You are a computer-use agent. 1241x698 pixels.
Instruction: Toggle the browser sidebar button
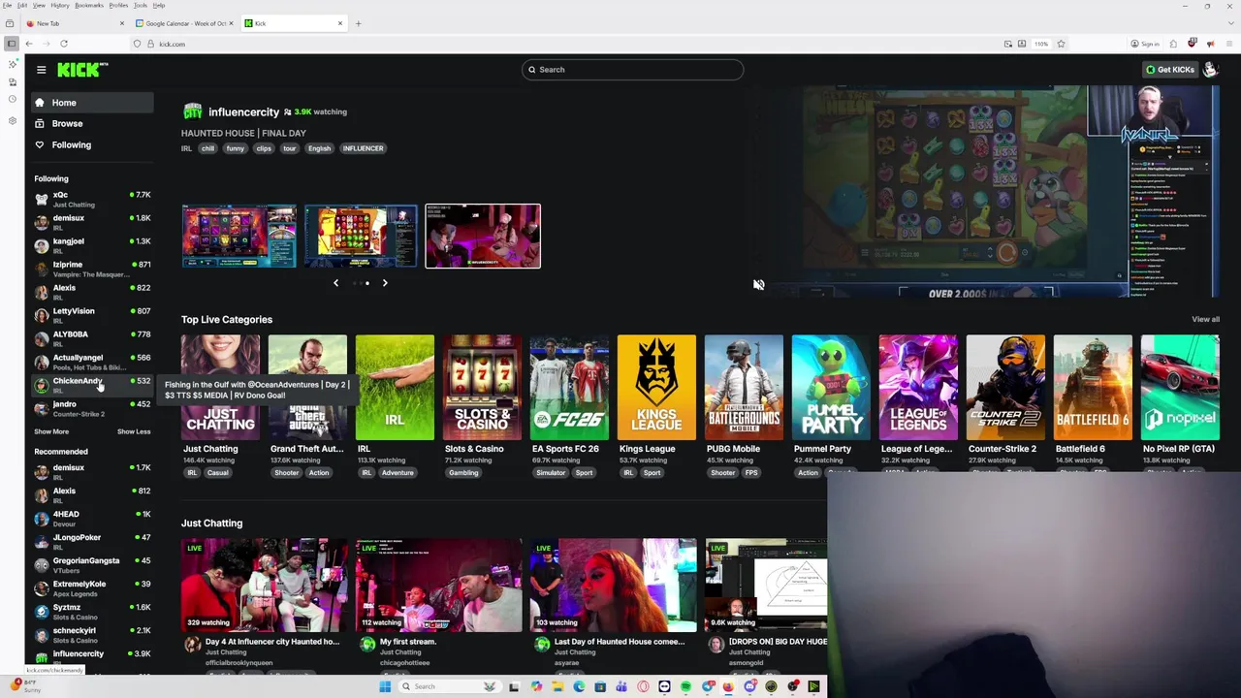[x=11, y=44]
